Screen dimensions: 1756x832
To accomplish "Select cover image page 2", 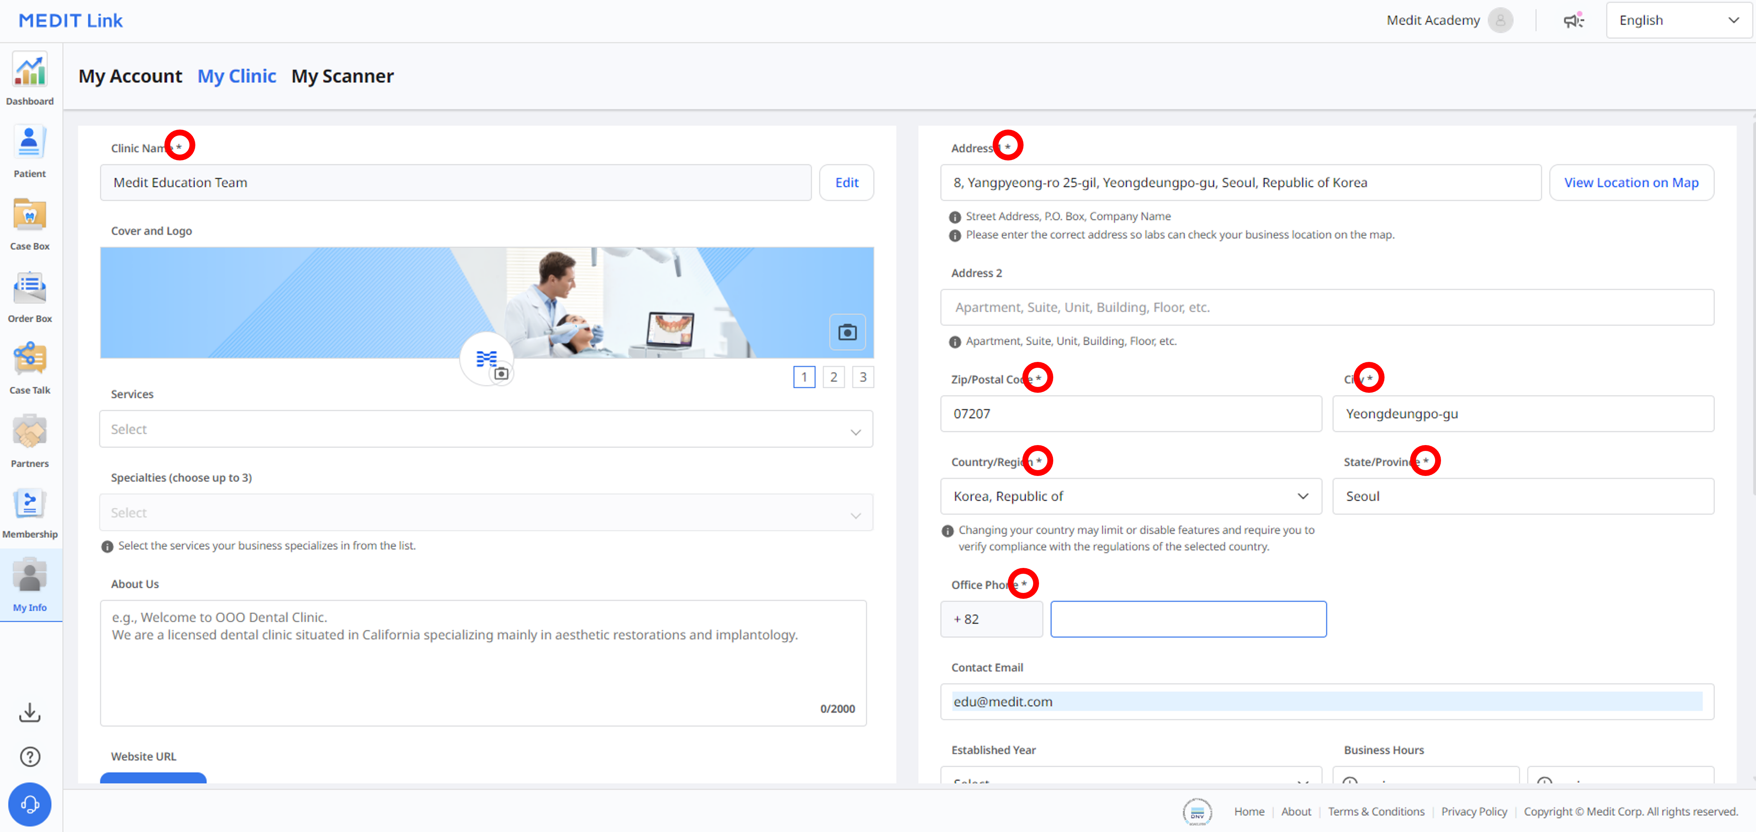I will 834,377.
